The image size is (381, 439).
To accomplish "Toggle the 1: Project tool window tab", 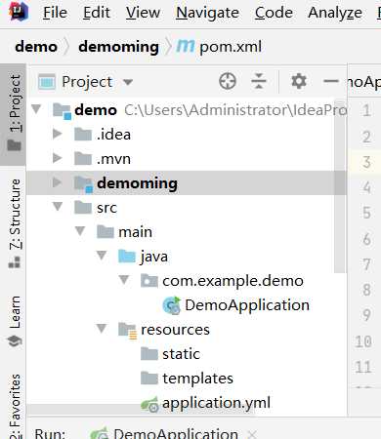I will pos(14,114).
